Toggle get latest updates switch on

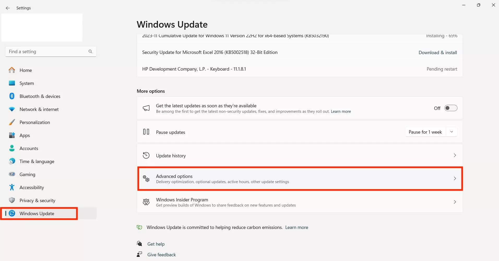coord(451,108)
